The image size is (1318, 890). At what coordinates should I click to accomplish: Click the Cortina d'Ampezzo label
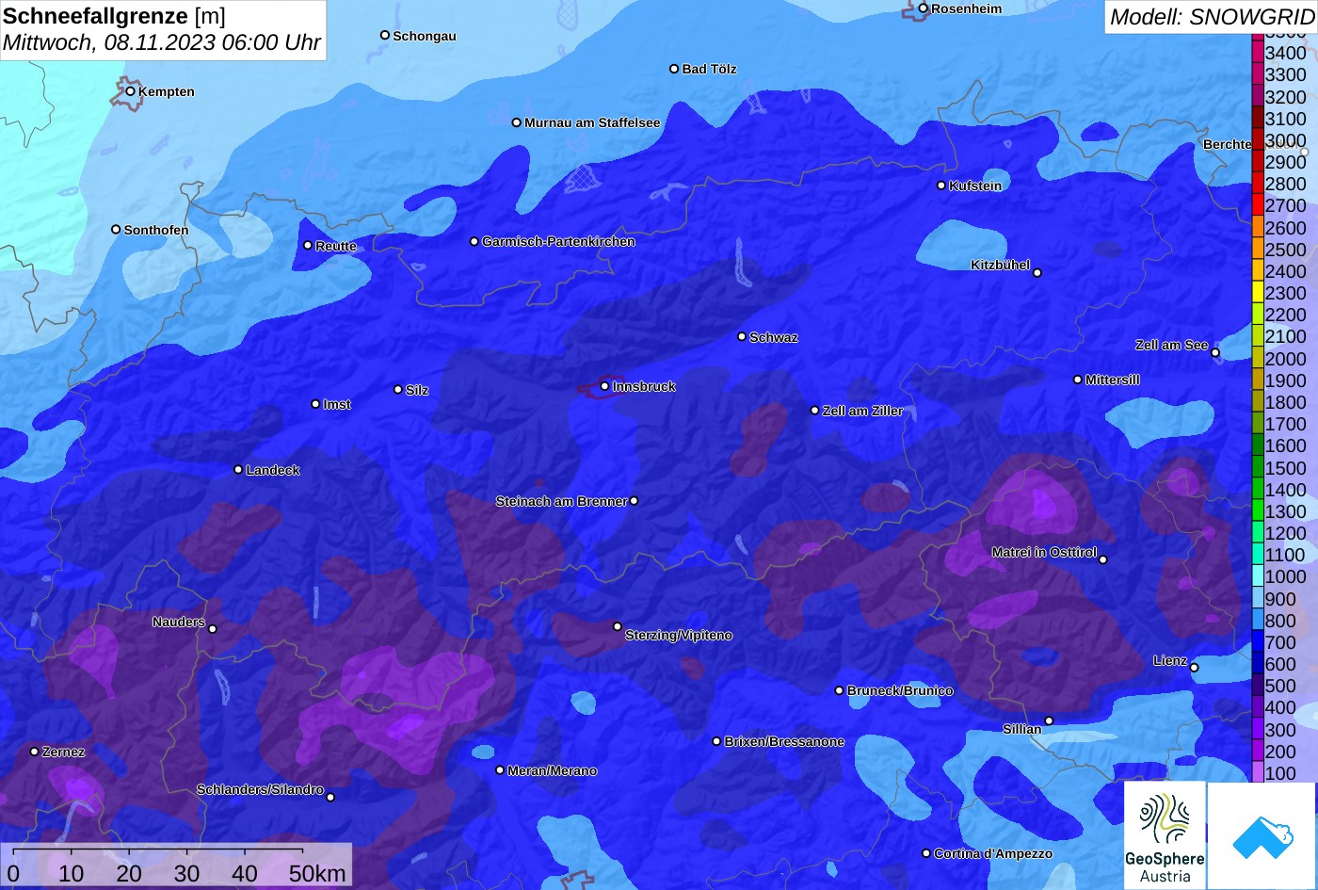[x=993, y=853]
